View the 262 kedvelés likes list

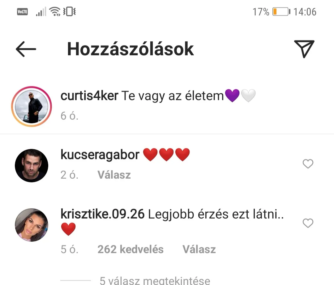(131, 249)
